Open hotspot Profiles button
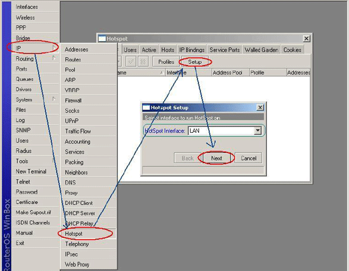The height and width of the screenshot is (271, 349). click(x=166, y=61)
